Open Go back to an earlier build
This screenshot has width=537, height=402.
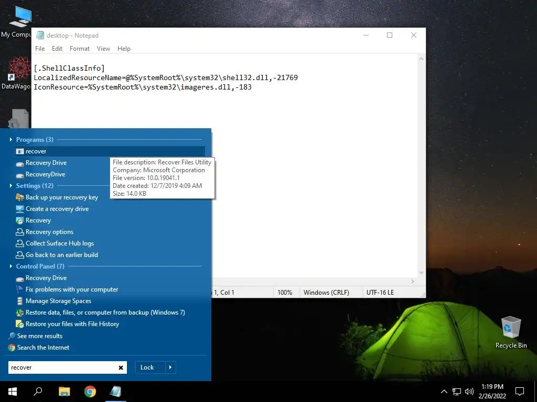(57, 255)
